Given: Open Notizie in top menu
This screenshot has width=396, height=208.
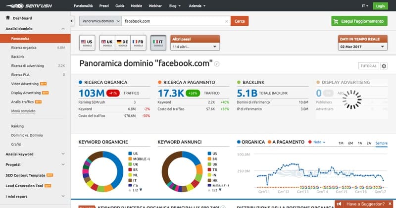Looking at the screenshot, I should (x=137, y=6).
